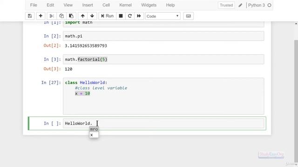Viewport: 298px width, 167px height.
Task: Click the In [3] prompt label
Action: pos(52,59)
